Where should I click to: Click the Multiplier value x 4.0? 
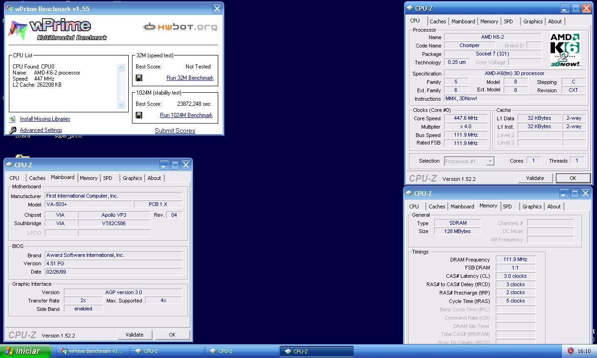click(x=465, y=127)
